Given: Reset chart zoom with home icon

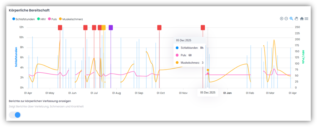Looking at the screenshot, I should tap(302, 19).
